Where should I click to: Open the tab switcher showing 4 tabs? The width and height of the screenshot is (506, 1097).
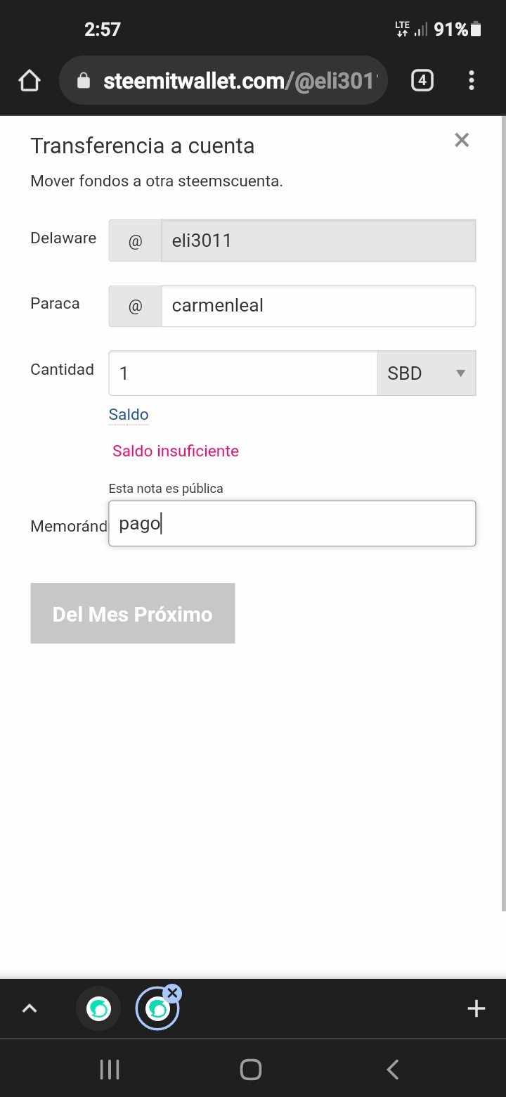pos(422,81)
